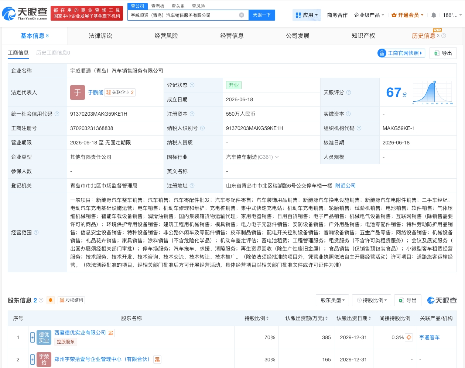The width and height of the screenshot is (465, 368).
Task: Open the 持股比例 filter dropdown
Action: pyautogui.click(x=372, y=300)
